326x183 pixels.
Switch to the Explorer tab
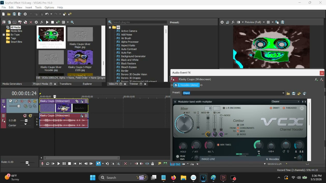pos(87,84)
